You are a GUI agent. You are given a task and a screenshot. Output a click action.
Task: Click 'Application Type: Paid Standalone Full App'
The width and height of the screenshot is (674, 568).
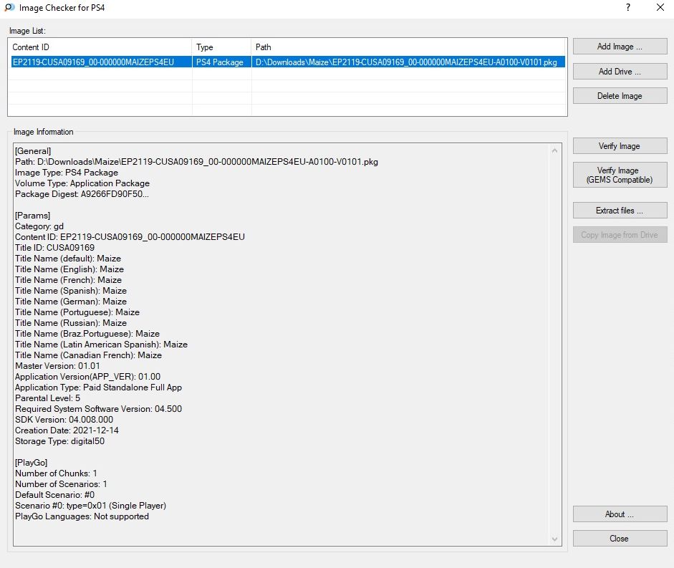coord(98,388)
